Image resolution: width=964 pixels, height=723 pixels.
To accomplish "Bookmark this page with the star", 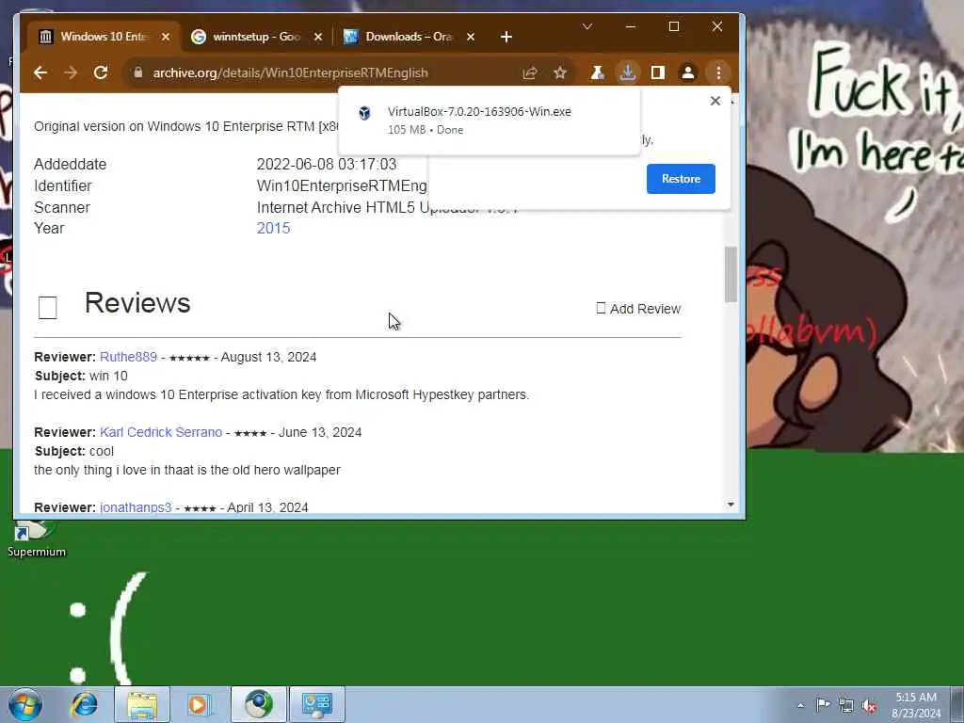I will (x=559, y=72).
